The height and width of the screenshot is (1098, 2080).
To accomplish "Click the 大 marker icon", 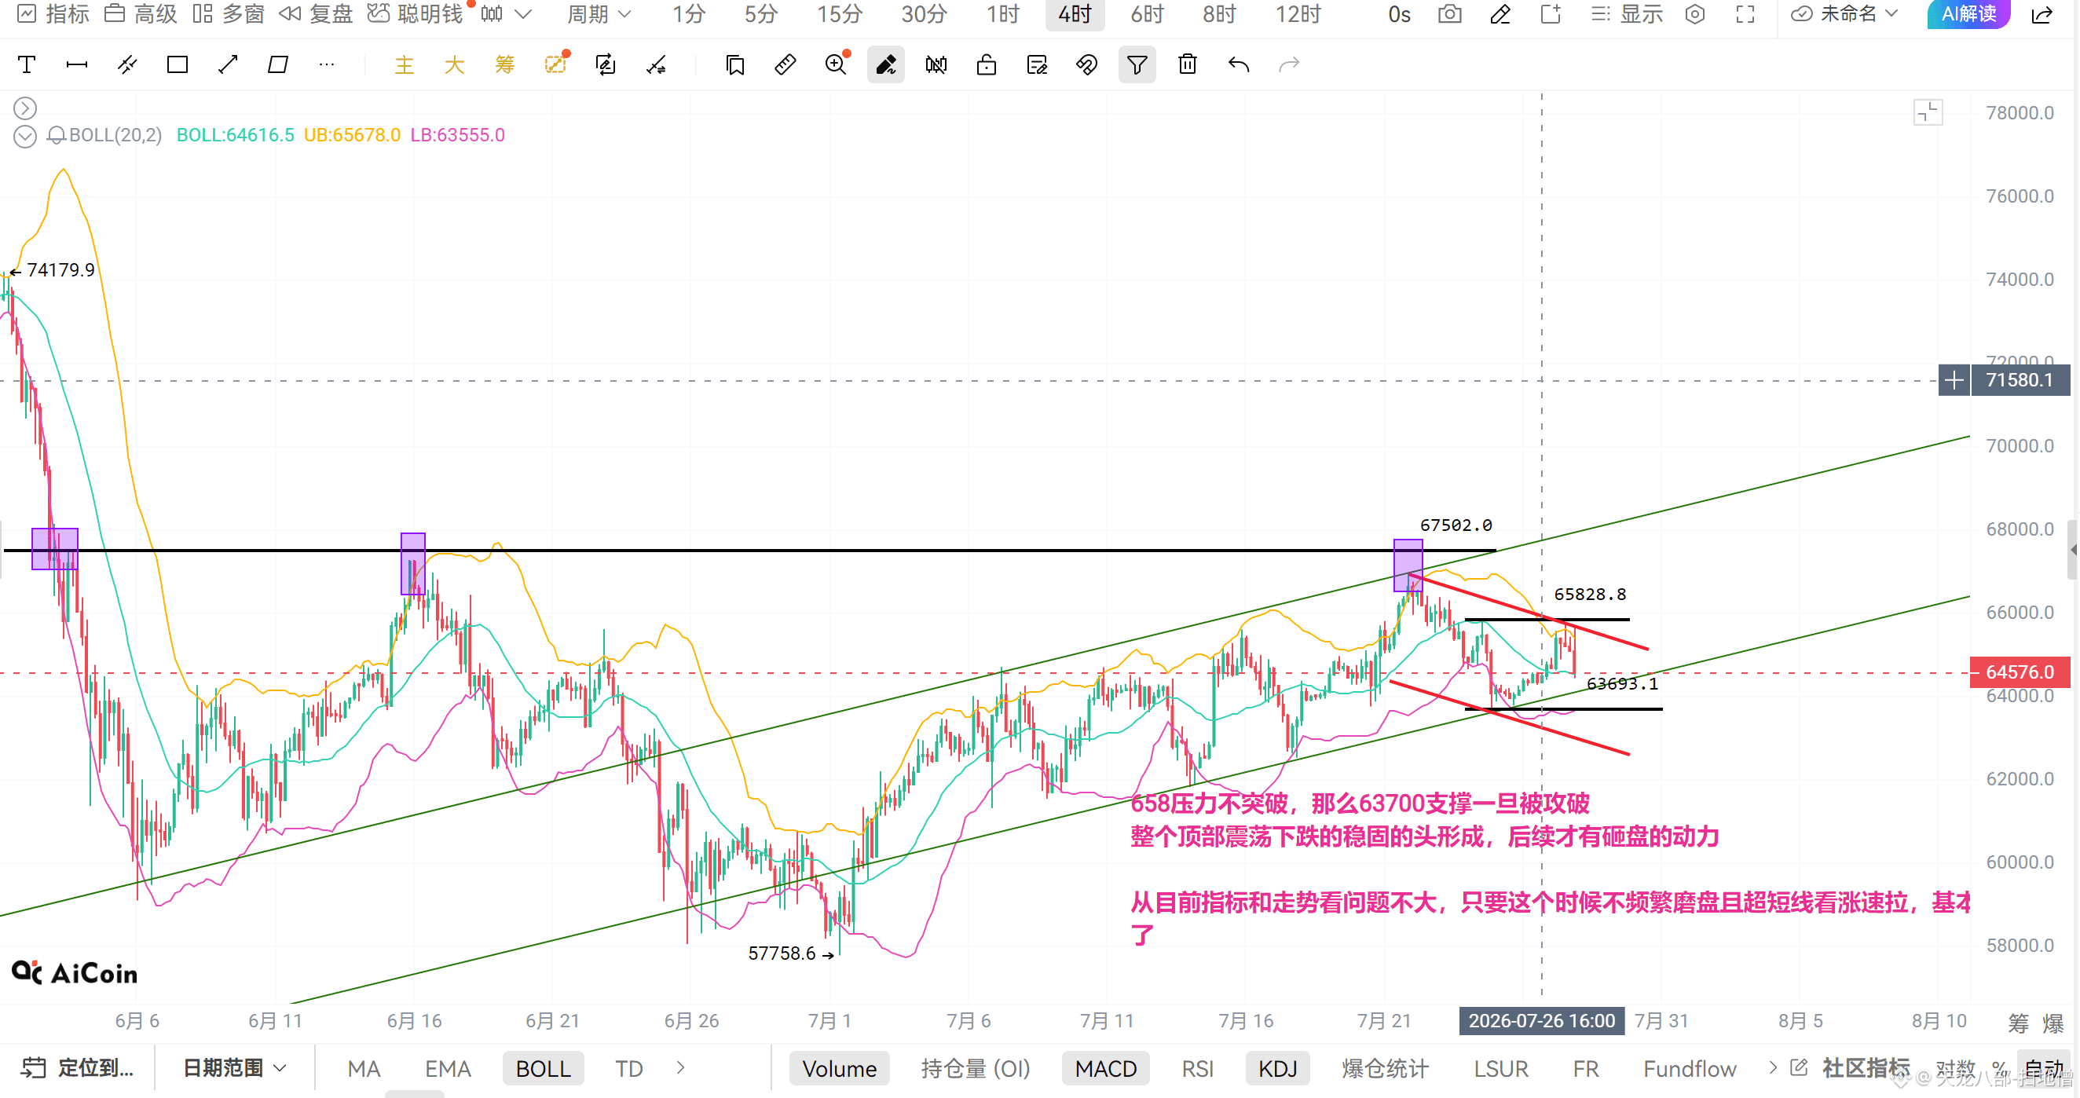I will click(455, 64).
